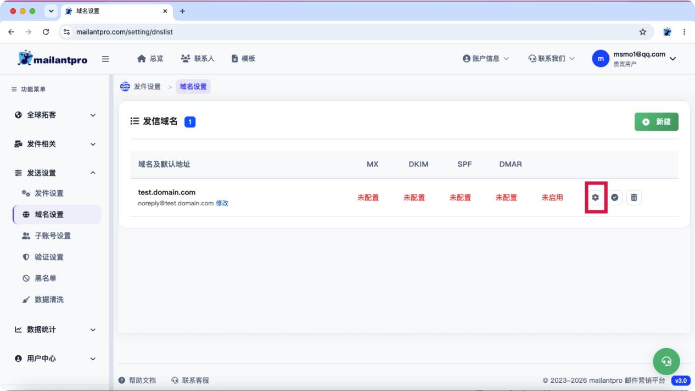This screenshot has width=695, height=391.
Task: Click the browser address bar URL
Action: pyautogui.click(x=125, y=32)
